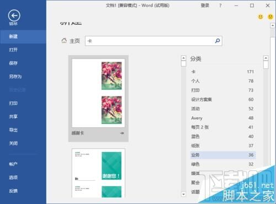Filter by category 每页 2 张
276x204 pixels.
(x=223, y=127)
